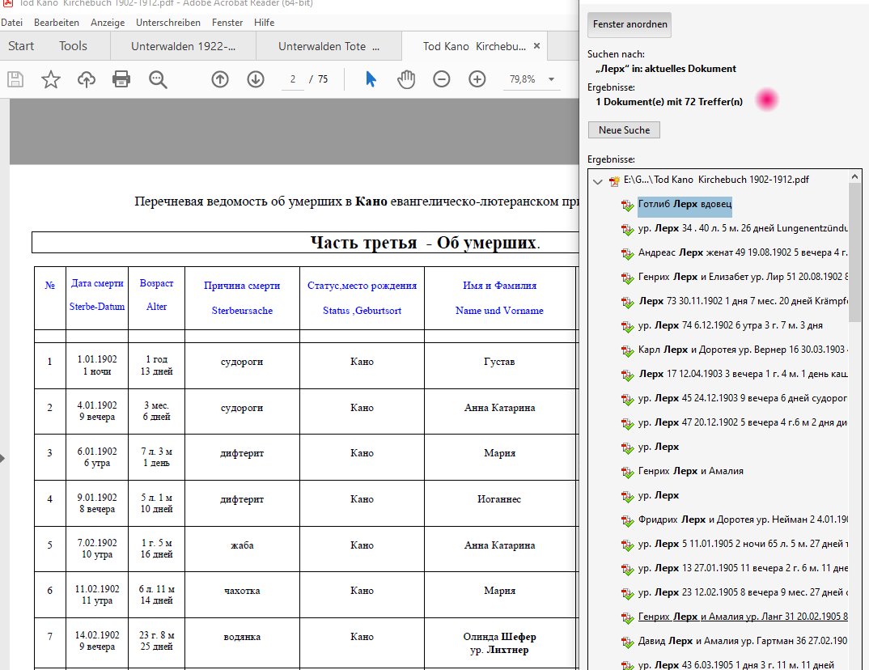Activate the selection arrow tool
The width and height of the screenshot is (869, 670).
click(371, 79)
